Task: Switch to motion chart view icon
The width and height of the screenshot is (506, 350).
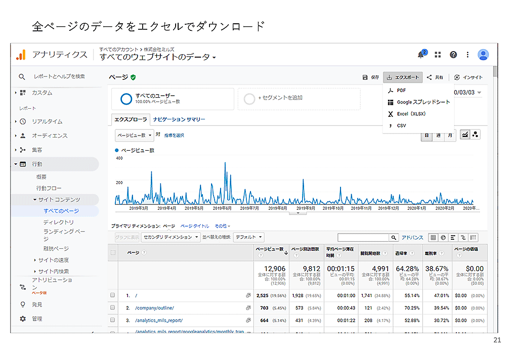Action: (476, 135)
